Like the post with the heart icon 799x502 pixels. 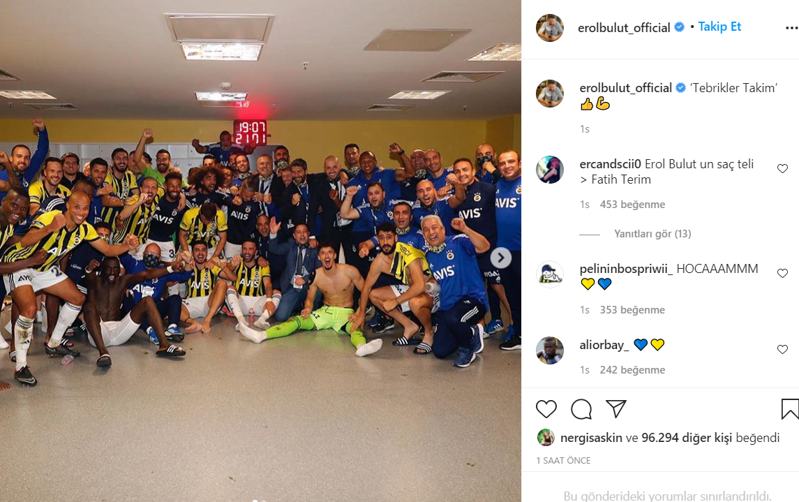point(546,408)
